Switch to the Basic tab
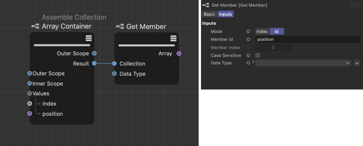 pos(209,14)
